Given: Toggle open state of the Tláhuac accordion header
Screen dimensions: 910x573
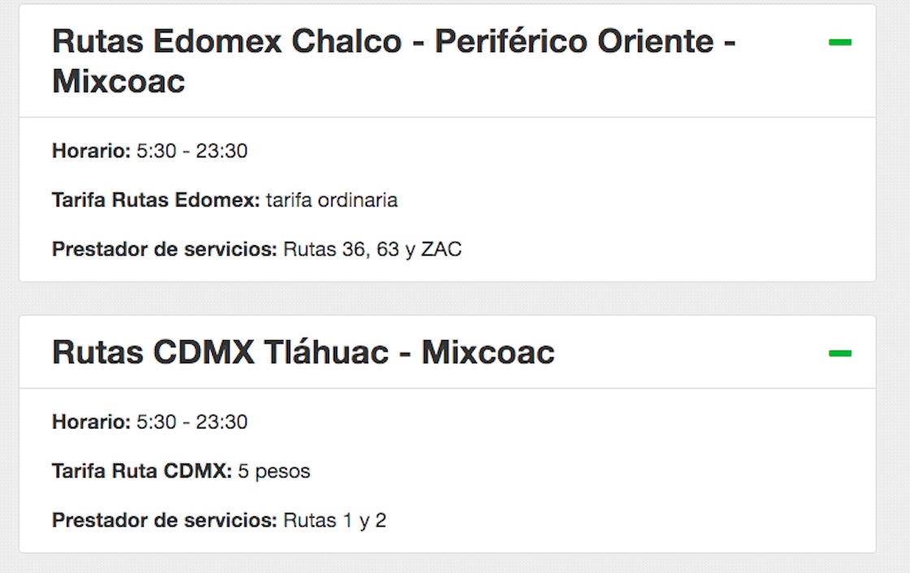Looking at the screenshot, I should 305,352.
